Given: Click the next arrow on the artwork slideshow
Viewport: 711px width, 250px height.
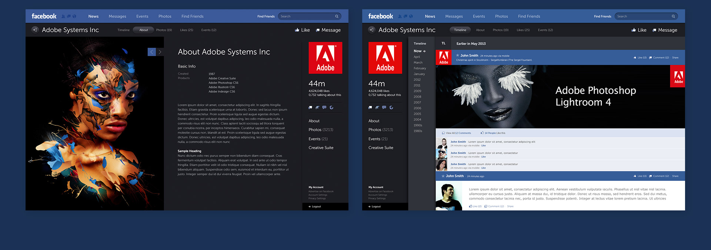Looking at the screenshot, I should coord(160,52).
